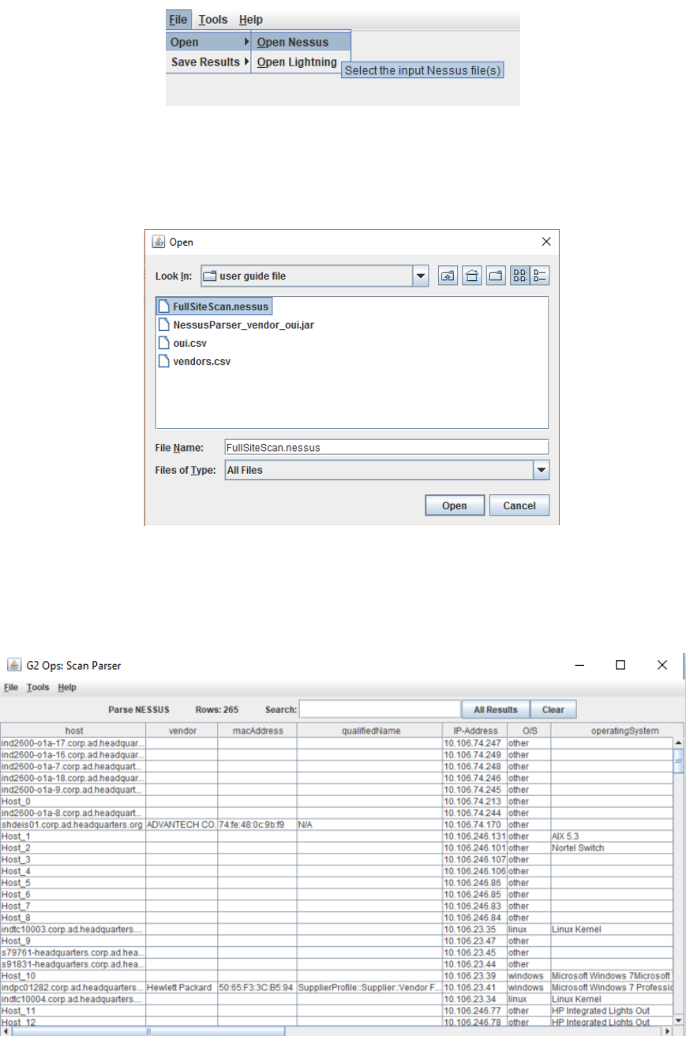Maximize the Scan Parser window
686x1059 pixels.
point(620,666)
